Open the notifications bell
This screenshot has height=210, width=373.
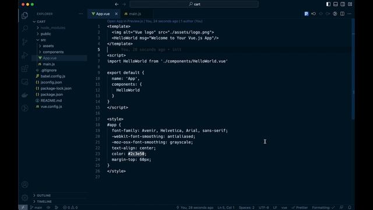[350, 208]
